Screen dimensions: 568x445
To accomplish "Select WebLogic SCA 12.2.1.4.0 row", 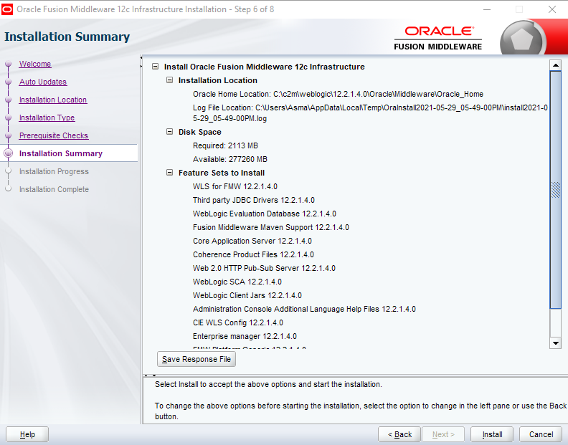I will (x=237, y=282).
